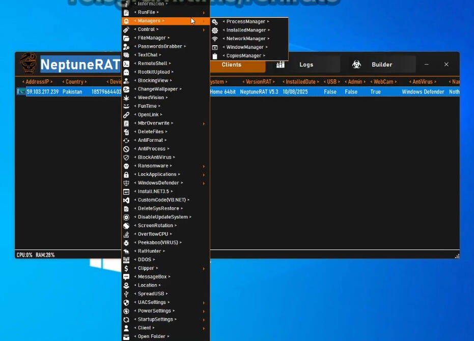The height and width of the screenshot is (341, 474).
Task: Click the Pakistan country cell
Action: point(72,92)
